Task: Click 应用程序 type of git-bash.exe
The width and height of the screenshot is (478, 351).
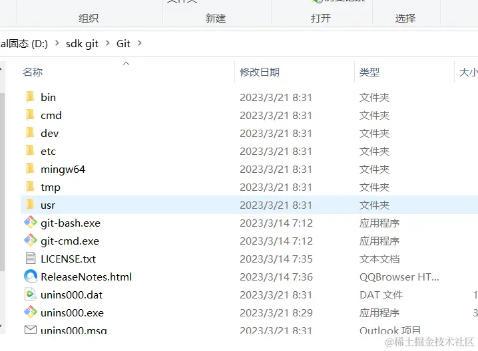Action: click(x=379, y=223)
